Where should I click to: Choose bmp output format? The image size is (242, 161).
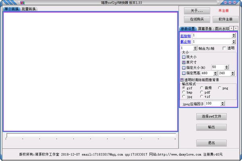184,92
